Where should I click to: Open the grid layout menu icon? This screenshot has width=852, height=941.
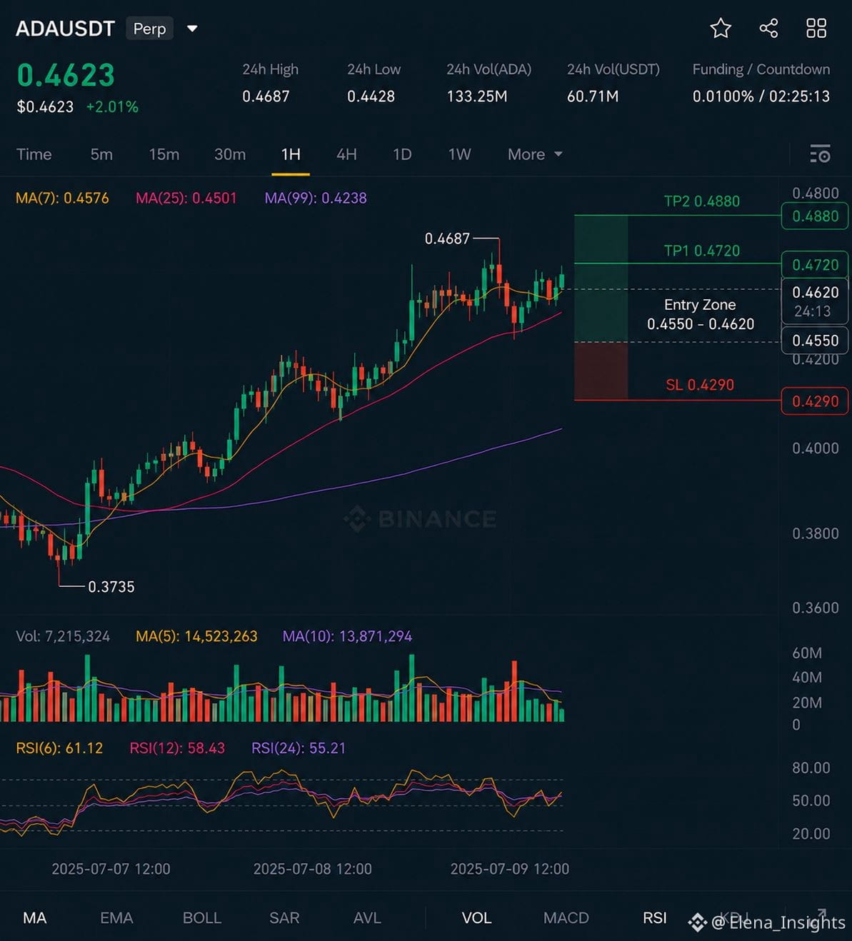[816, 29]
